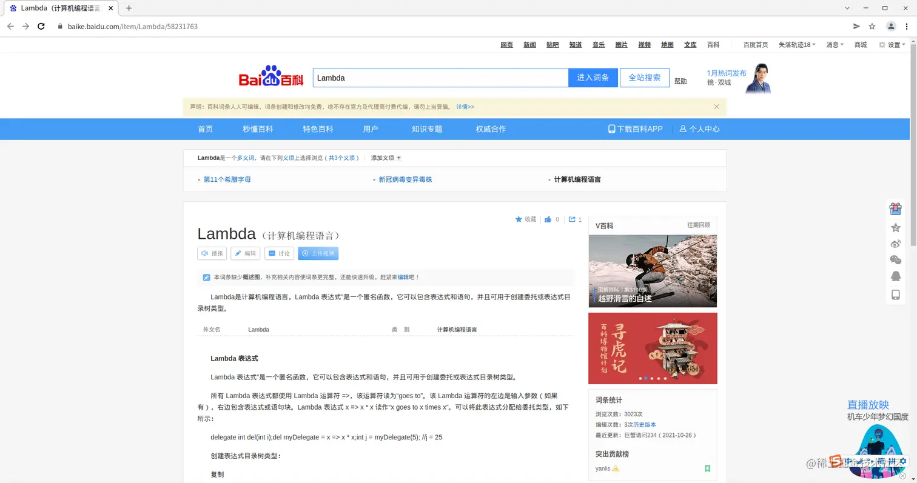Screen dimensions: 917x483
Task: Click the gift box icon in side toolbar
Action: pos(895,208)
